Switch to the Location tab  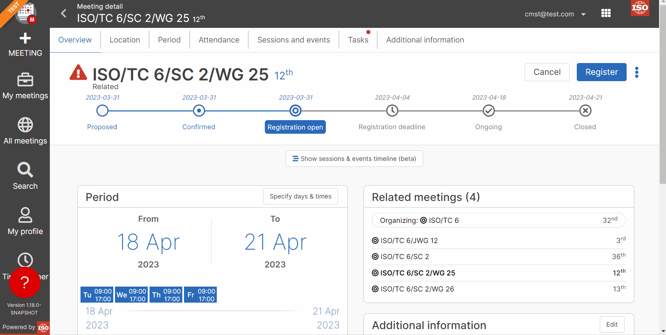pyautogui.click(x=125, y=40)
